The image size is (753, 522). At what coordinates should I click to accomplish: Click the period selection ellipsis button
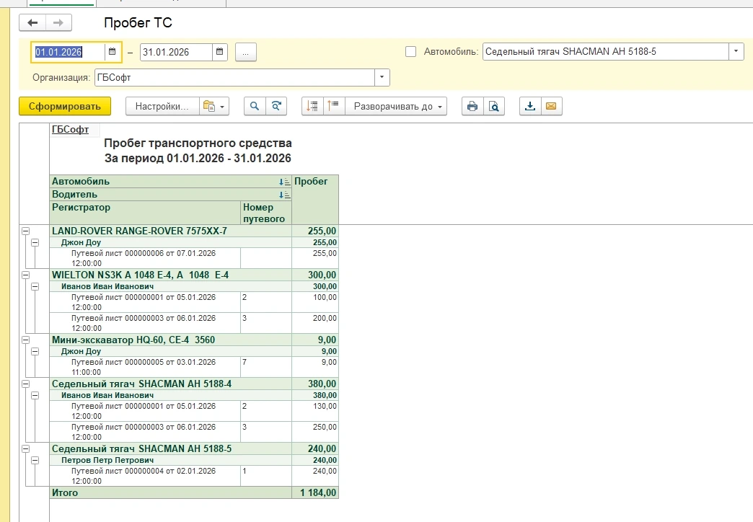245,52
